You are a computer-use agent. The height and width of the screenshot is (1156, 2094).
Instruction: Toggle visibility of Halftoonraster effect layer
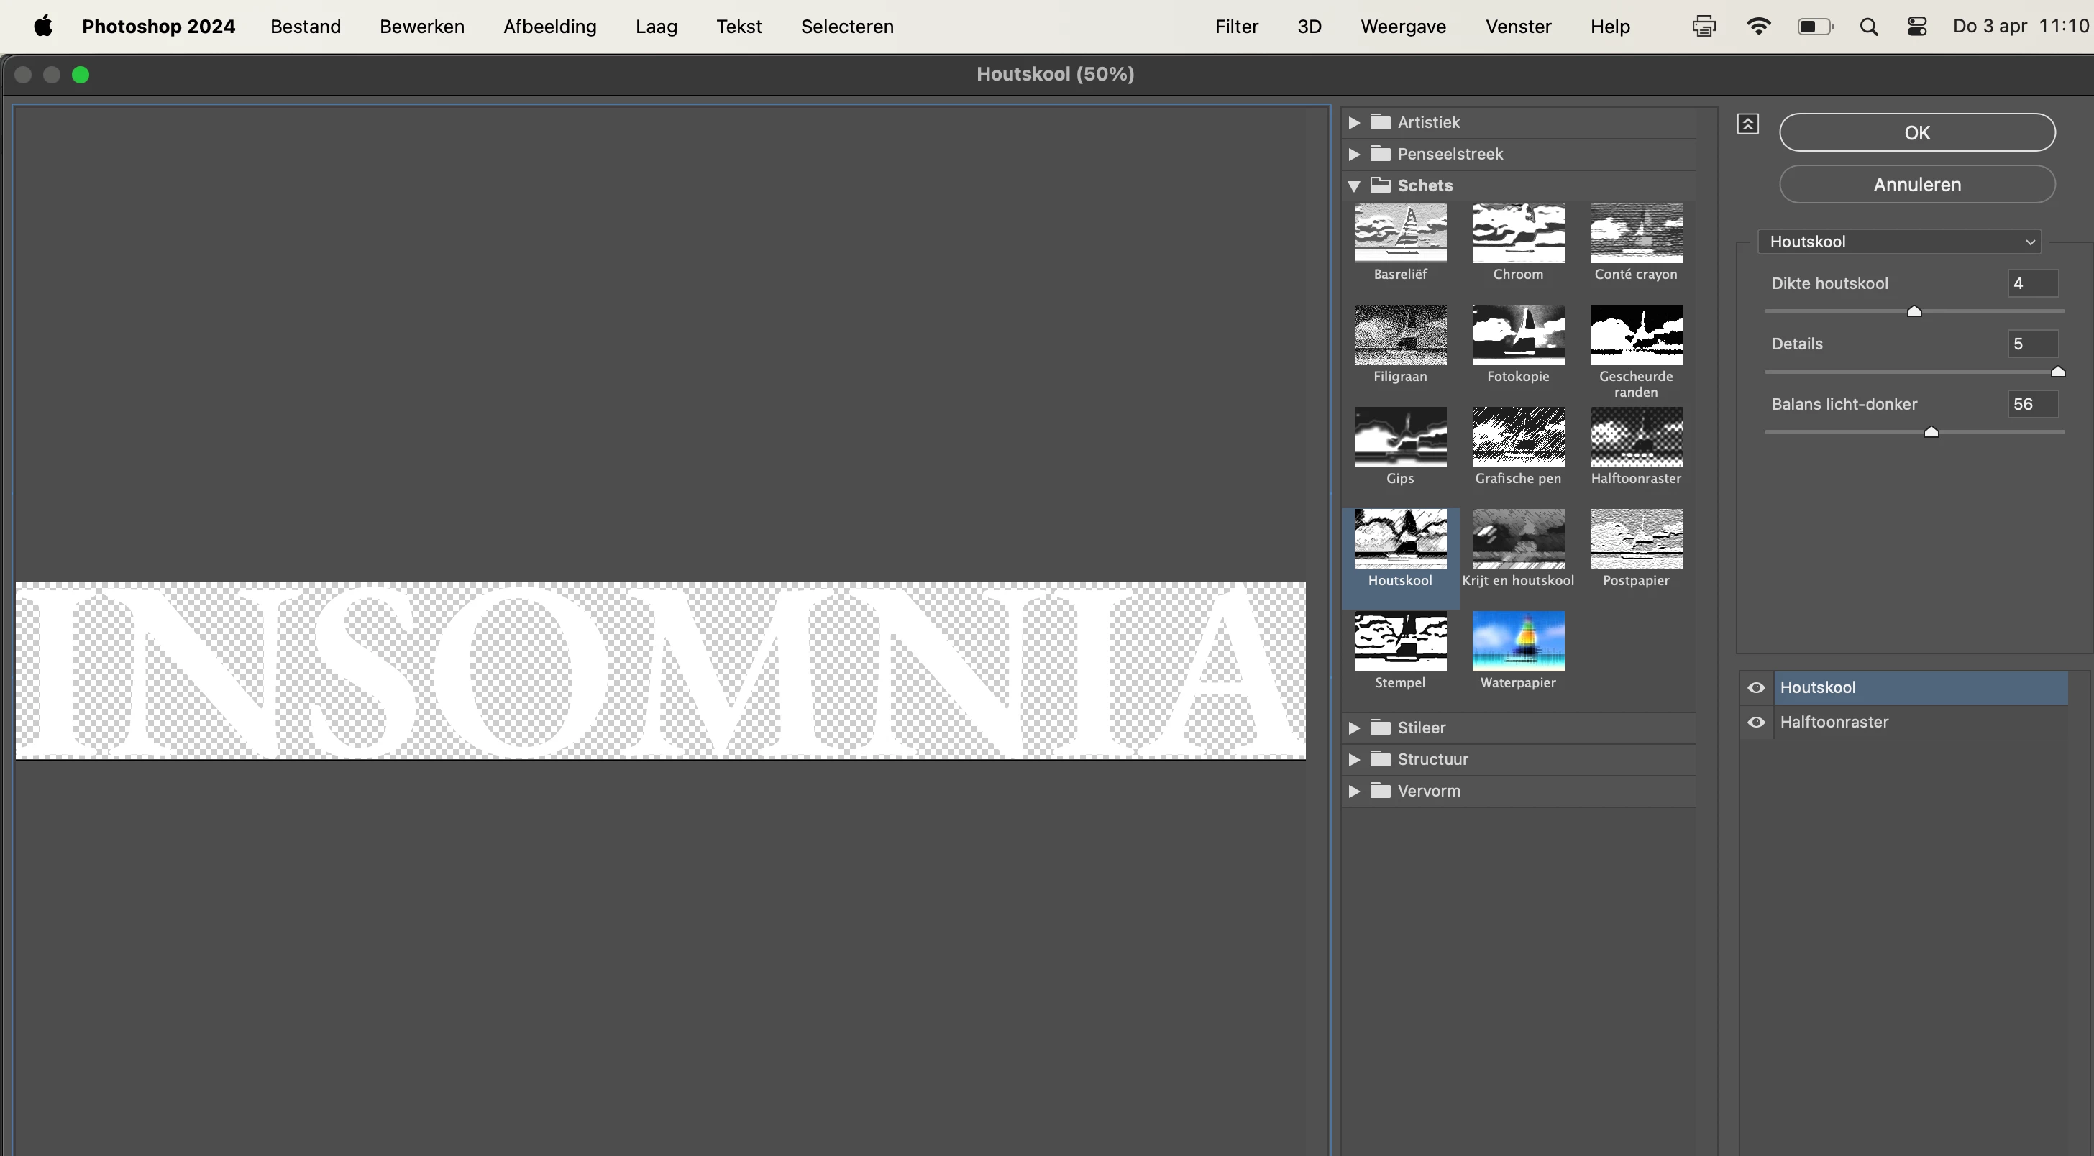pyautogui.click(x=1756, y=722)
